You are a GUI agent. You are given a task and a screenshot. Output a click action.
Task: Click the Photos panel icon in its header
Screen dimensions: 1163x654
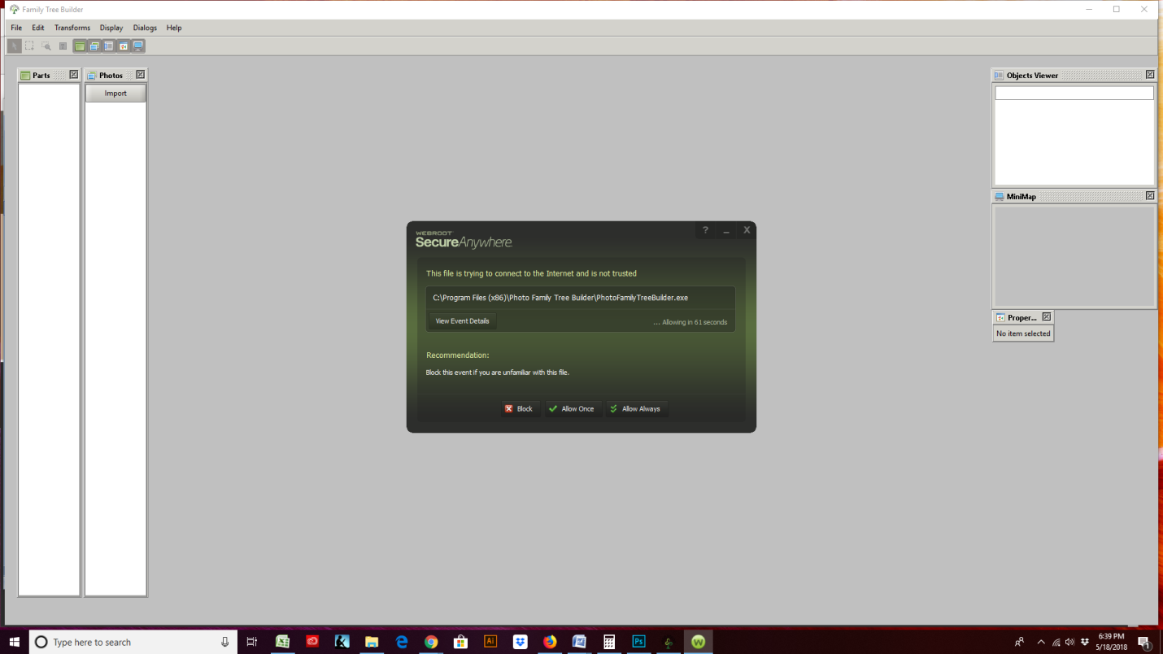[92, 76]
